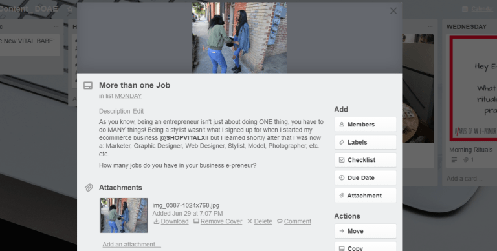Copy this card via Copy button
The height and width of the screenshot is (251, 497).
(366, 247)
